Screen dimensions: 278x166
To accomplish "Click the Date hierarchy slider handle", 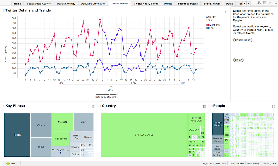I will point(117,94).
